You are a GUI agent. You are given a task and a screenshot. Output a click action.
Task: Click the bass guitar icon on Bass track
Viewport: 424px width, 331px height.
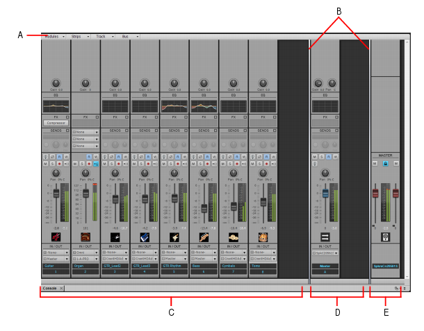[x=204, y=237]
